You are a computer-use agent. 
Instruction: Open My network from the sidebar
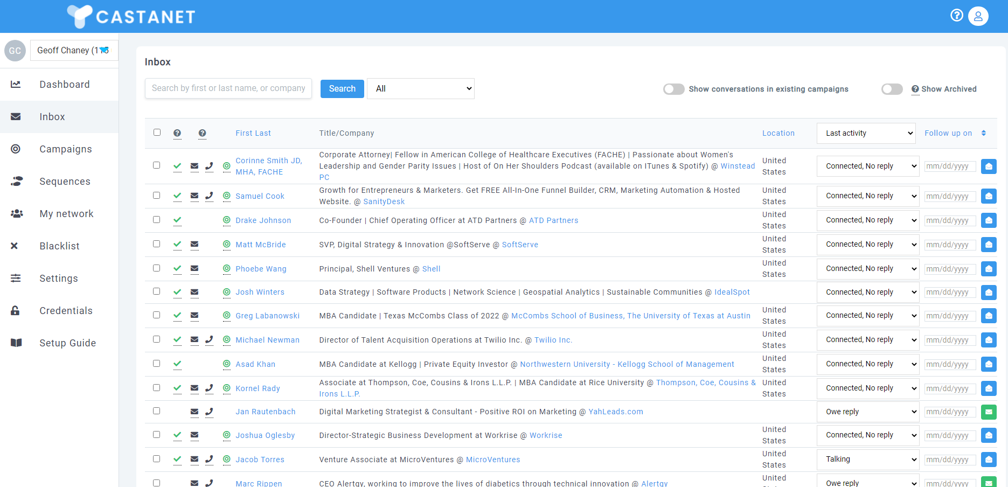click(66, 213)
